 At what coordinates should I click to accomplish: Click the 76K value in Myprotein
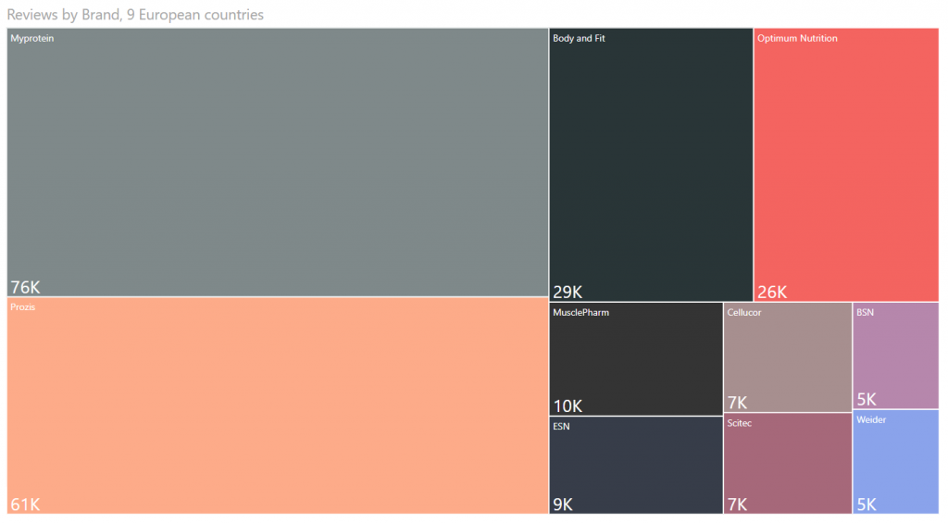pos(25,286)
